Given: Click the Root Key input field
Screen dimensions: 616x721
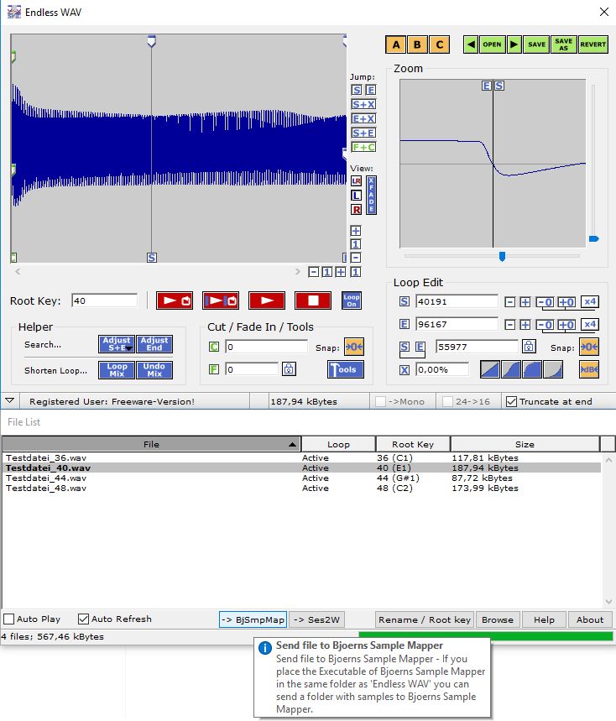Looking at the screenshot, I should (x=104, y=300).
